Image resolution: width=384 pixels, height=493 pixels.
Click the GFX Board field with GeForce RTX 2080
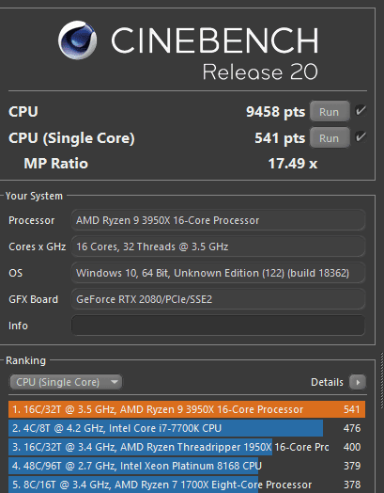click(x=219, y=299)
